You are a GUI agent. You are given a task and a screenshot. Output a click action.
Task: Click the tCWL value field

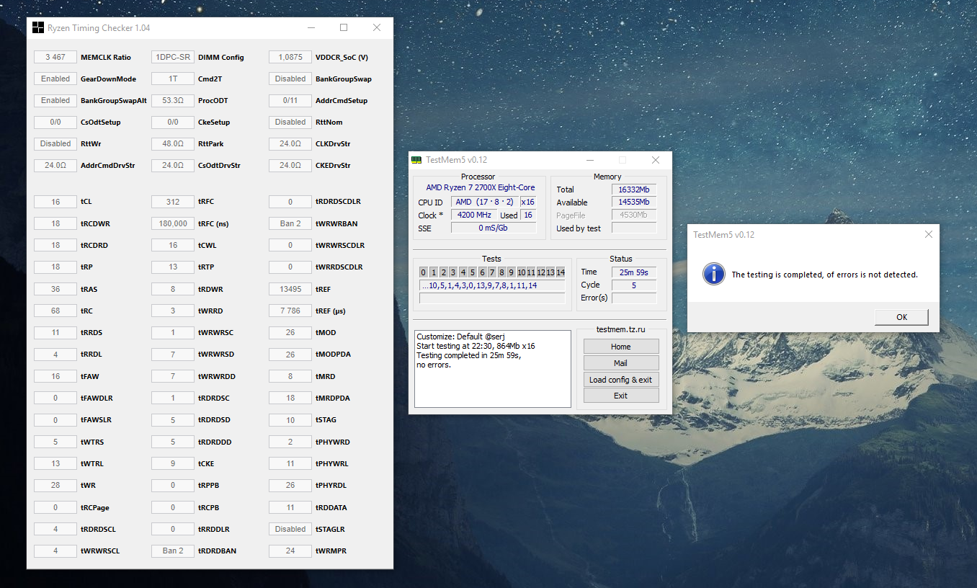tap(173, 246)
